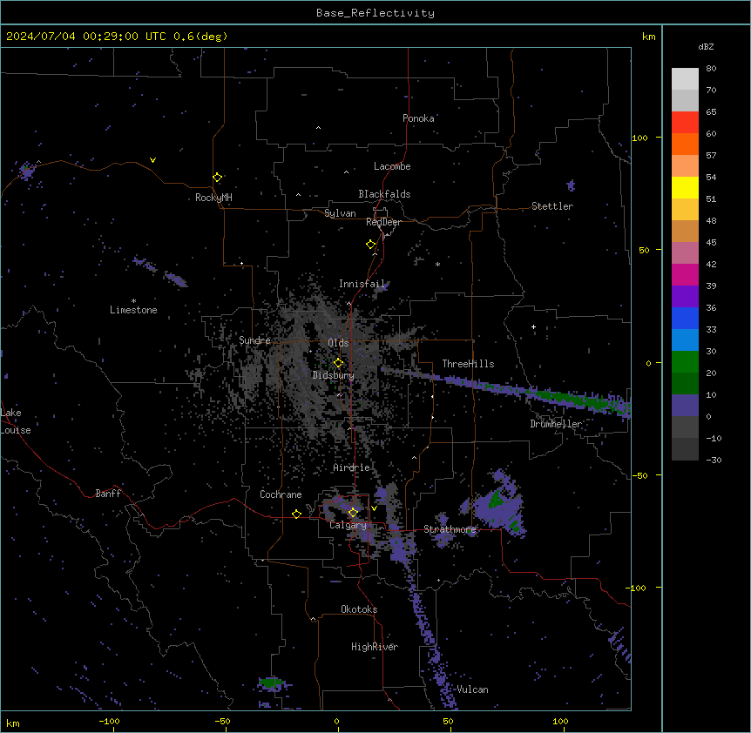
Task: Select the yellow diamond marker above Didsbury
Action: pos(338,363)
